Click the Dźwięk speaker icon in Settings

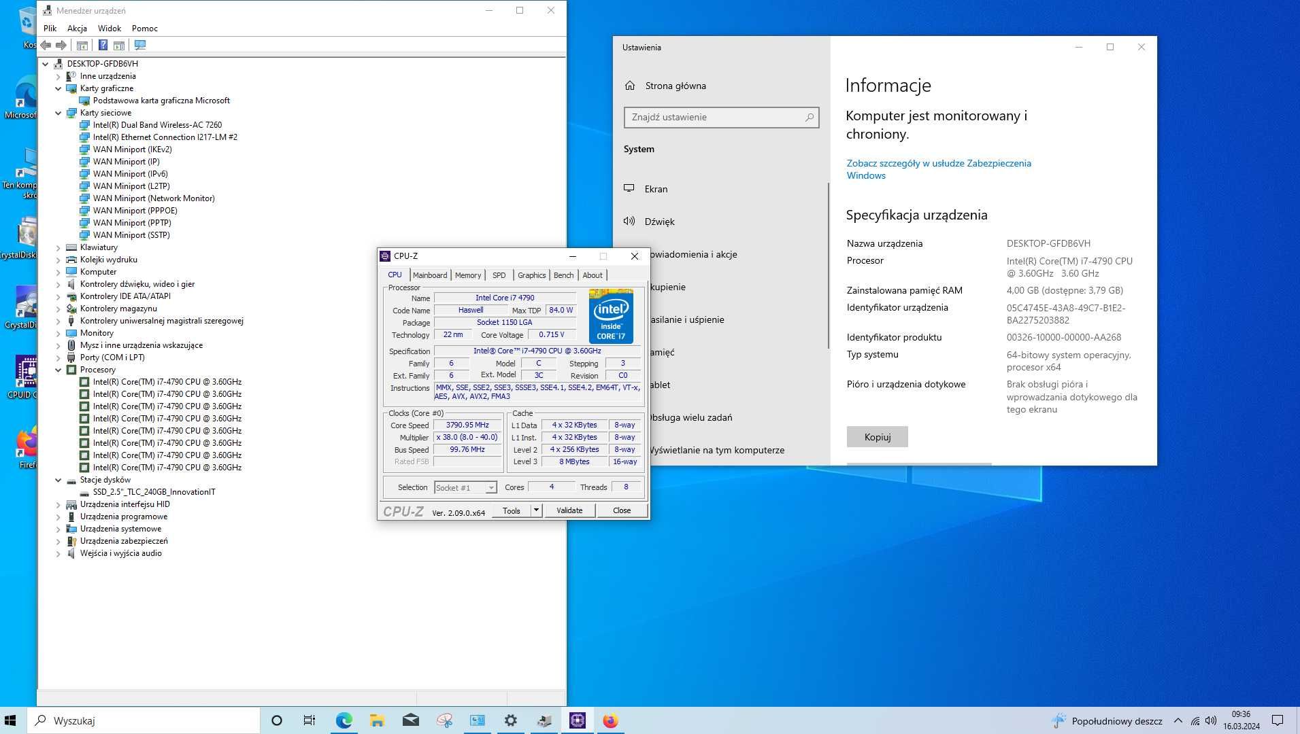(x=629, y=222)
